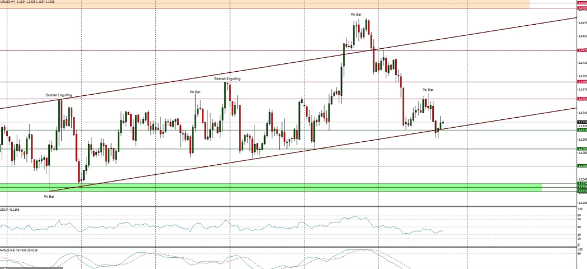Select the Pin Bar label above the highest peak
Viewport: 587px width, 269px height.
pos(356,14)
